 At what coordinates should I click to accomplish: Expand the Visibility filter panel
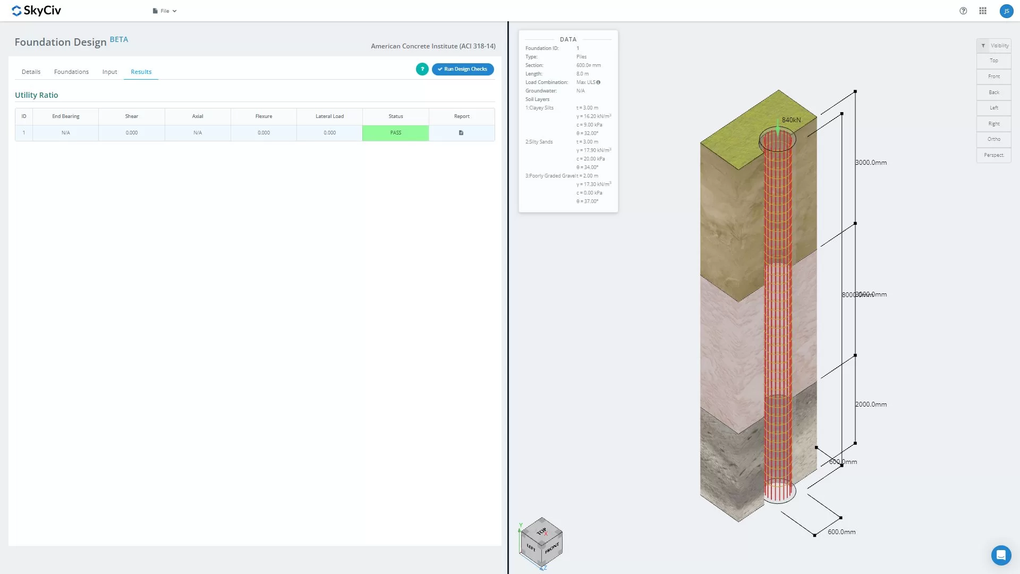click(x=993, y=46)
